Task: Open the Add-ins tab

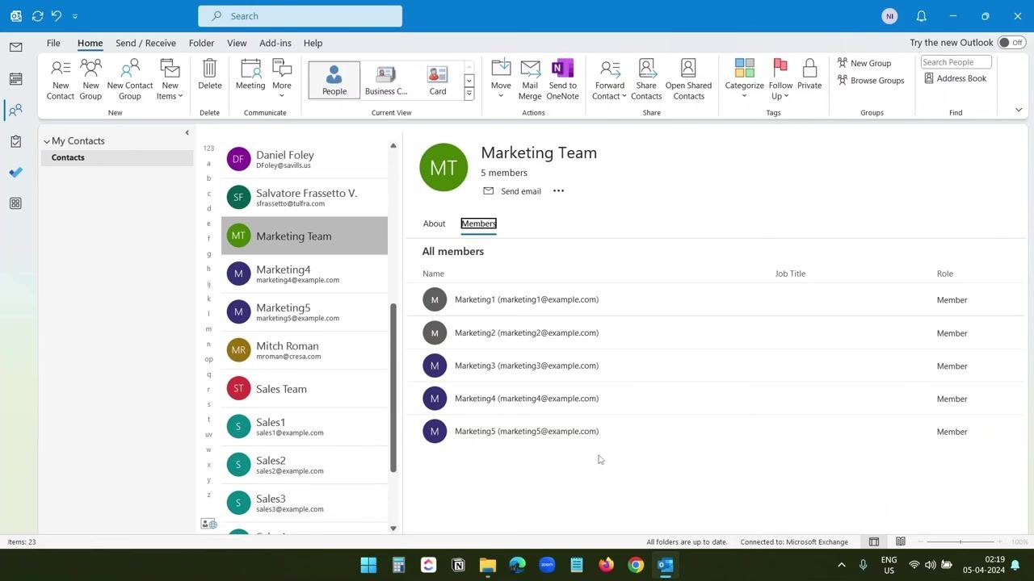Action: (x=275, y=43)
